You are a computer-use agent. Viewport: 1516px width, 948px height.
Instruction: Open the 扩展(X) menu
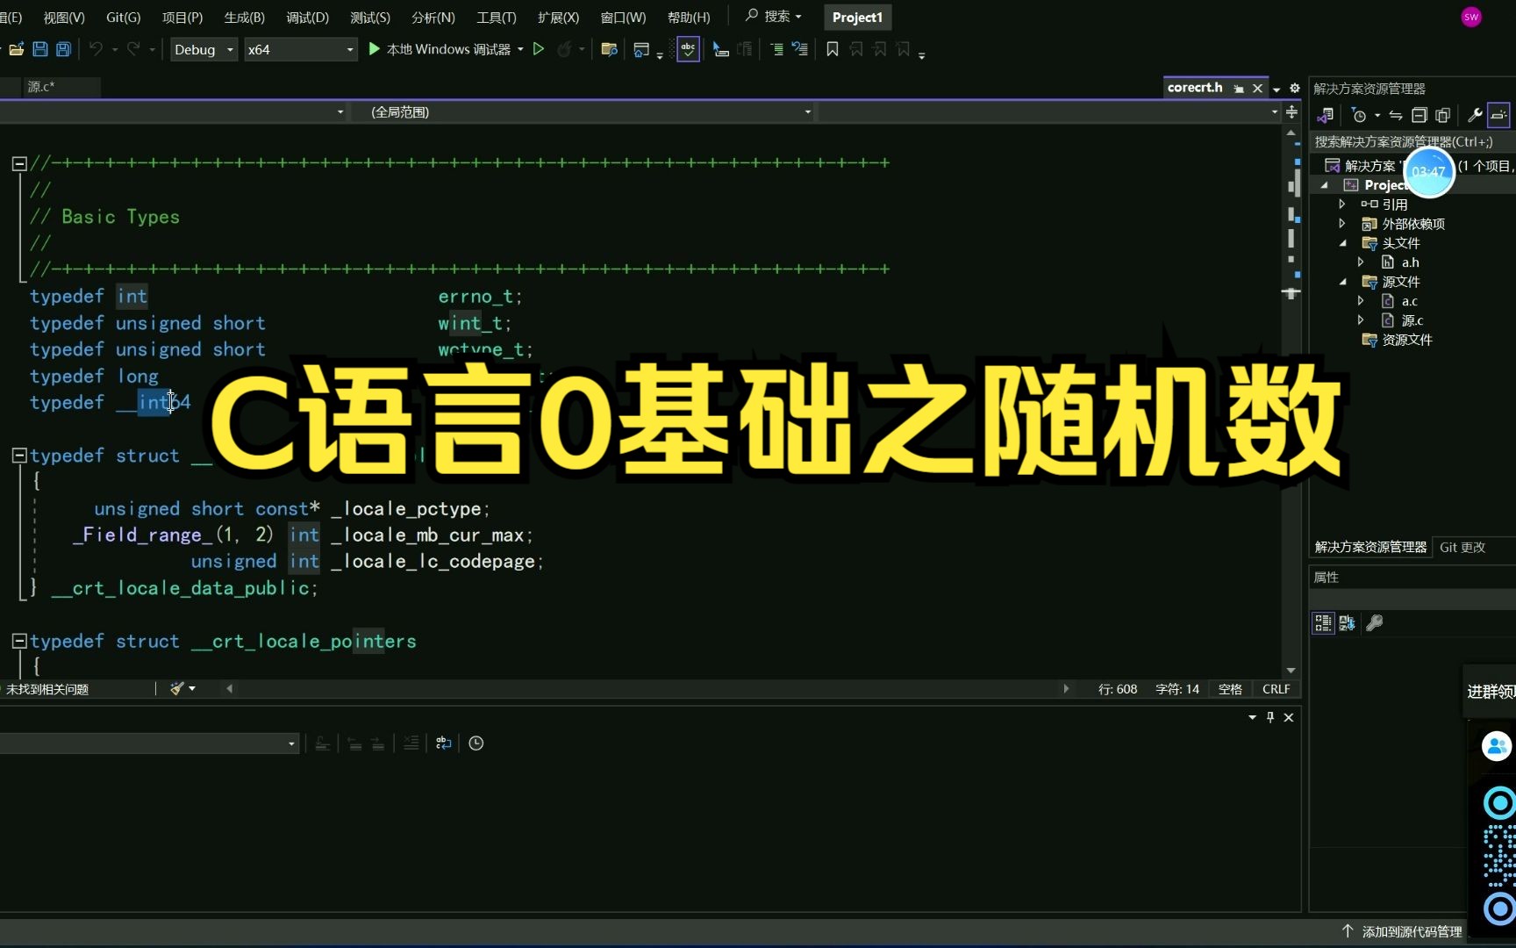point(558,18)
